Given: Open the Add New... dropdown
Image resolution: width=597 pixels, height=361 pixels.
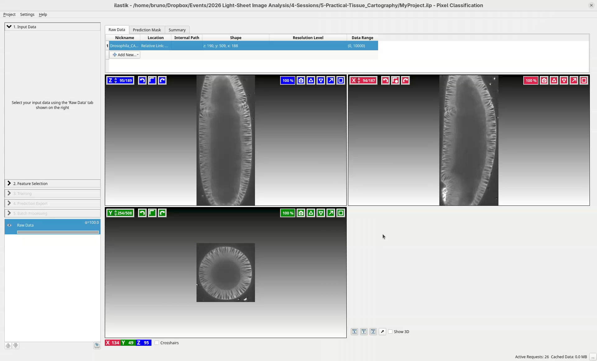Looking at the screenshot, I should pyautogui.click(x=125, y=55).
